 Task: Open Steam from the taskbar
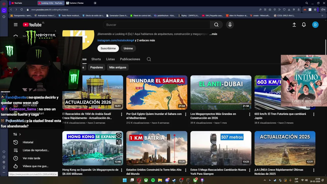(x=174, y=180)
